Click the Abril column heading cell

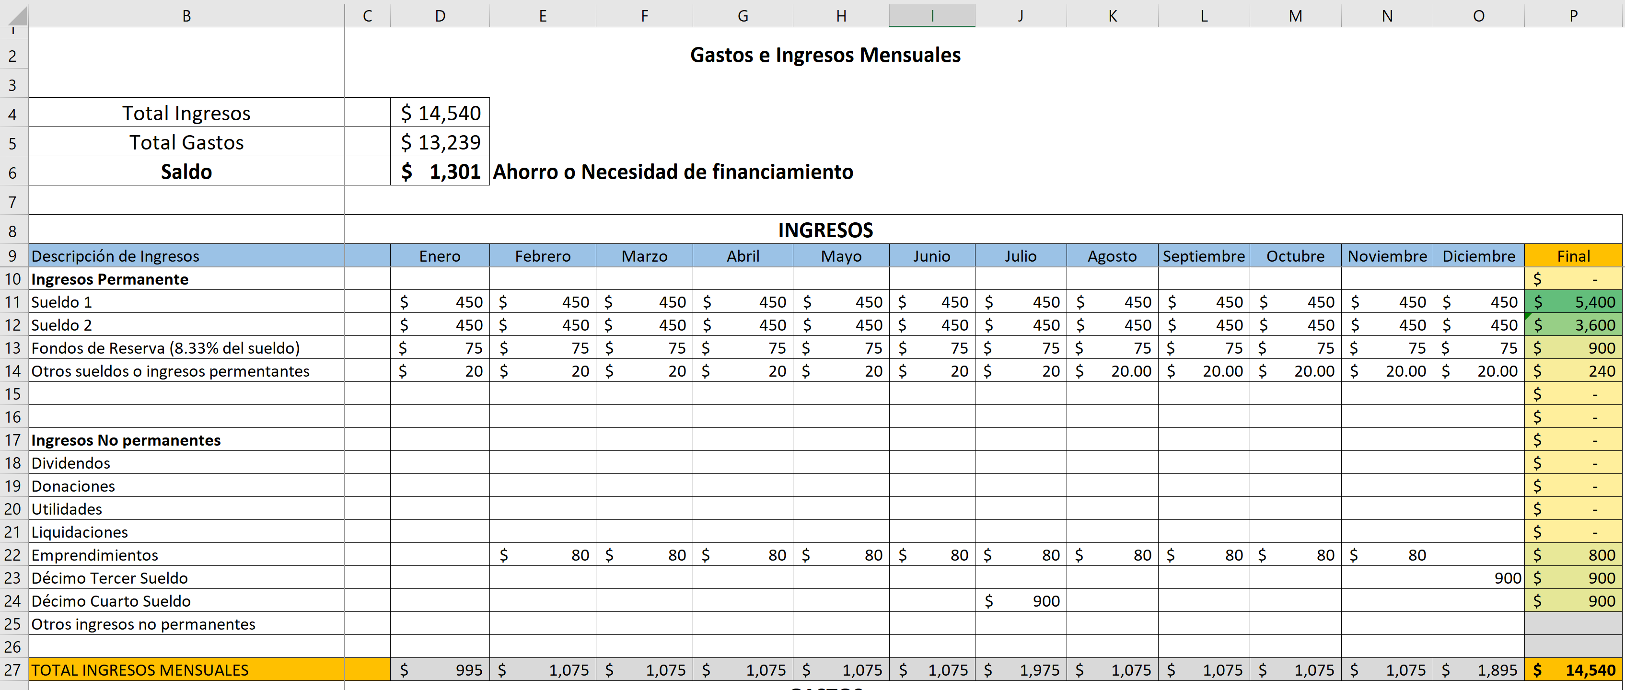point(743,256)
